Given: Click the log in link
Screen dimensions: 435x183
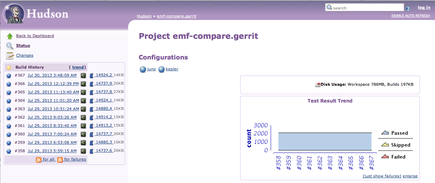Looking at the screenshot, I should point(424,7).
